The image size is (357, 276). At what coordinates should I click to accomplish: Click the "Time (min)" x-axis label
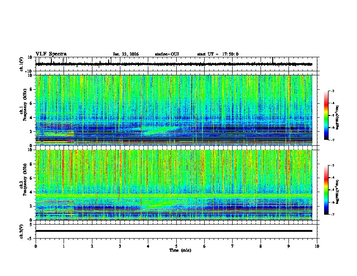coord(180,250)
